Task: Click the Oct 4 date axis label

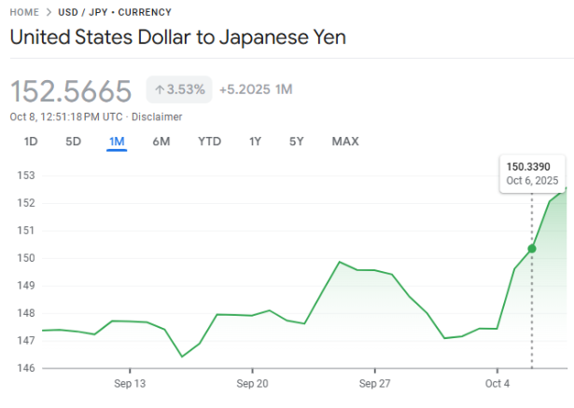Action: pyautogui.click(x=497, y=383)
